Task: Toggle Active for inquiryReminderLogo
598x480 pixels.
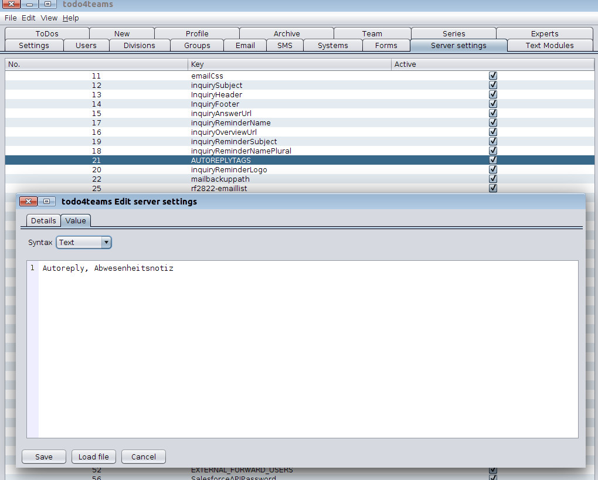Action: pyautogui.click(x=493, y=169)
